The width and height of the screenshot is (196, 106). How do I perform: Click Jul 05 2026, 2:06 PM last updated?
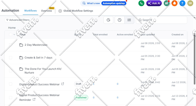point(150,71)
